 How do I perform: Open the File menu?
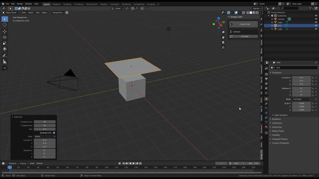click(x=7, y=4)
